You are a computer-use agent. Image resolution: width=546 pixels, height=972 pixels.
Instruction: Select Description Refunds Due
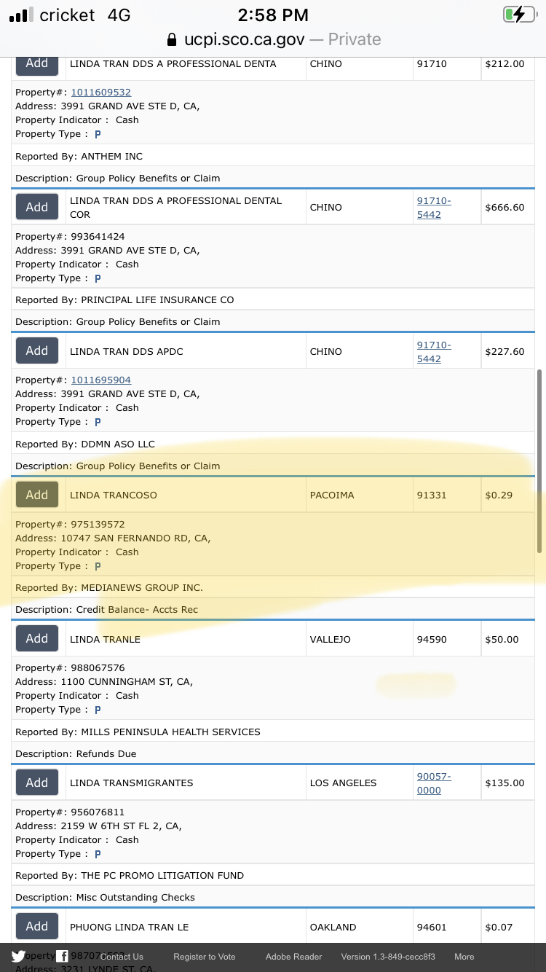[x=76, y=753]
